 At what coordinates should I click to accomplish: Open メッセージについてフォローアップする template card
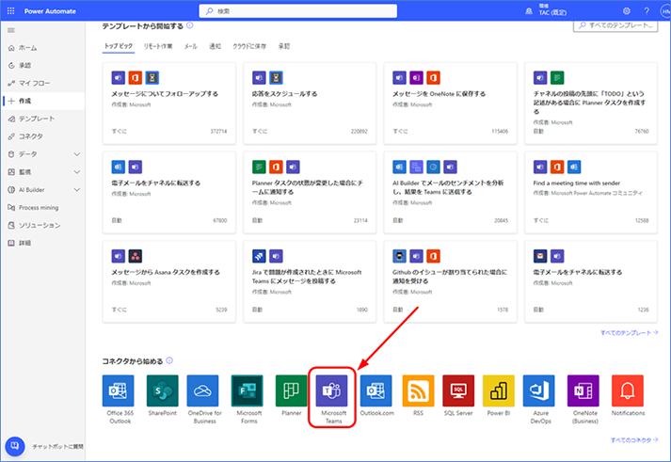tap(169, 104)
